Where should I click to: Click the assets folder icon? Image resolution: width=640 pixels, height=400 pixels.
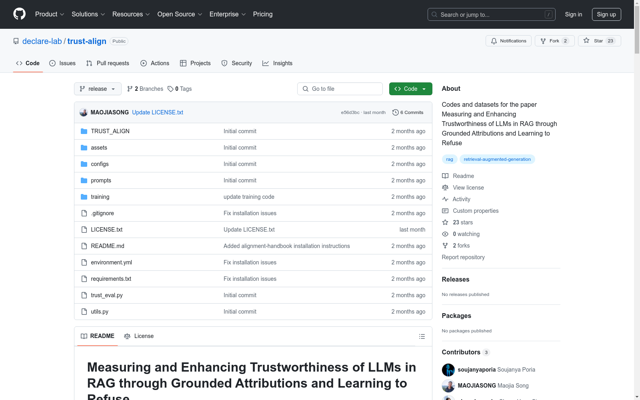(84, 148)
